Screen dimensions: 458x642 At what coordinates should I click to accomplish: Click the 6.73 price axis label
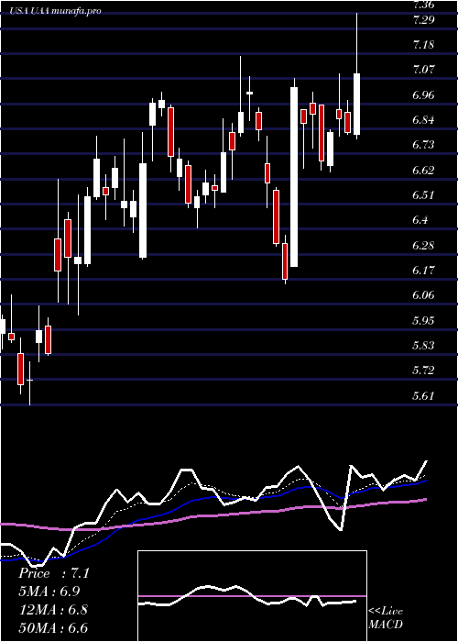pyautogui.click(x=423, y=145)
